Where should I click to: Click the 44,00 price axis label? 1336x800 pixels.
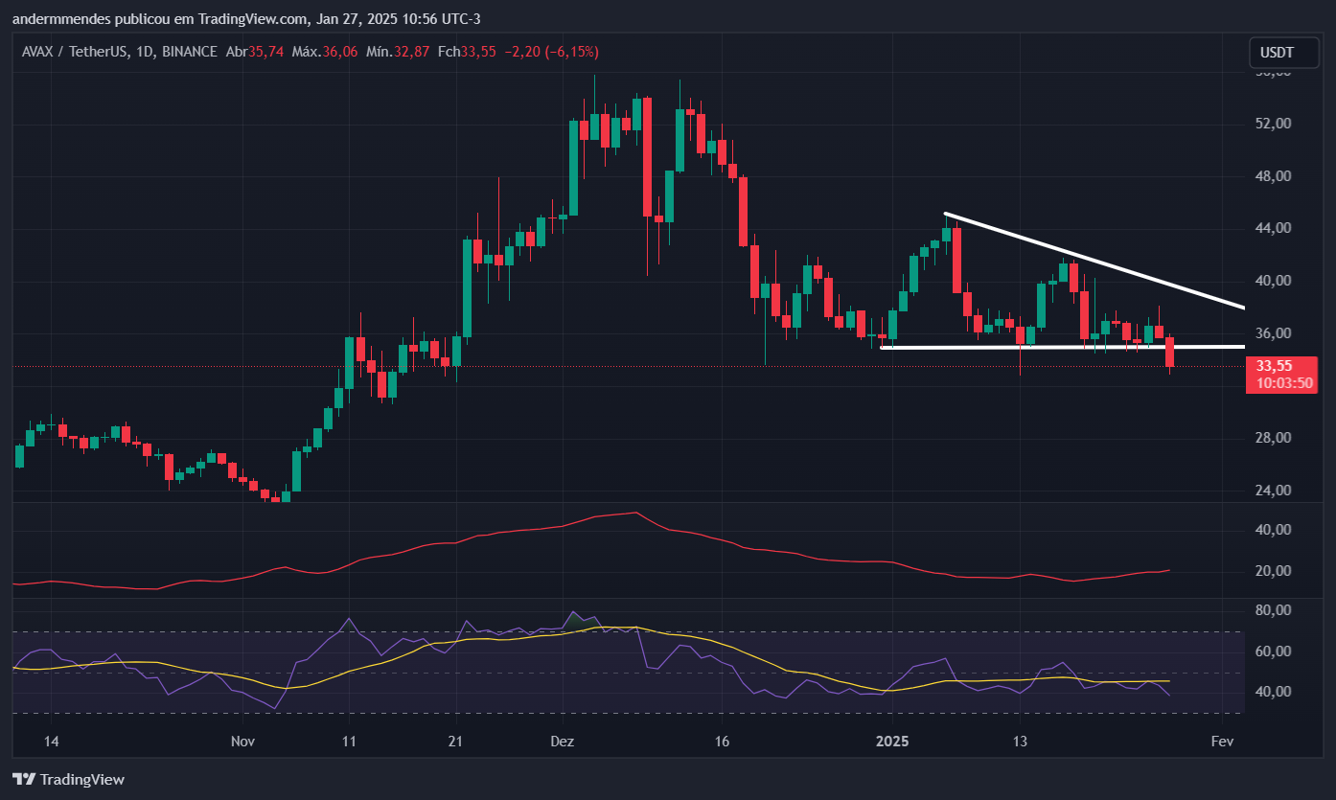[x=1274, y=228]
